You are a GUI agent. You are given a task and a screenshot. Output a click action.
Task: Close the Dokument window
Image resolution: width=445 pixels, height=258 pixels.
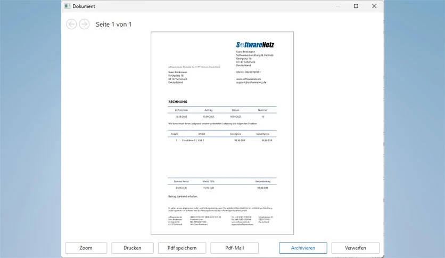click(374, 6)
